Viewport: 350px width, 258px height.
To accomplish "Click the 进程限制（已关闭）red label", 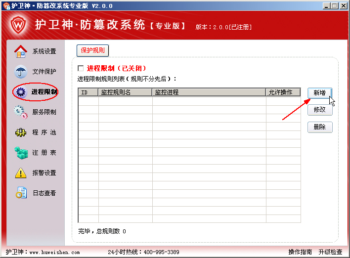I will pyautogui.click(x=116, y=68).
